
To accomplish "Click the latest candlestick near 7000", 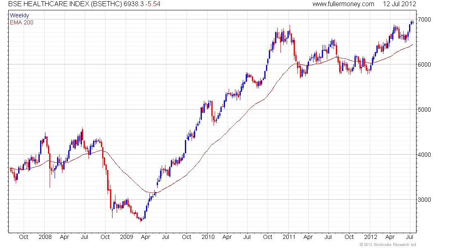I will click(x=413, y=22).
